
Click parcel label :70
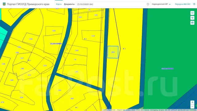click(x=75, y=60)
